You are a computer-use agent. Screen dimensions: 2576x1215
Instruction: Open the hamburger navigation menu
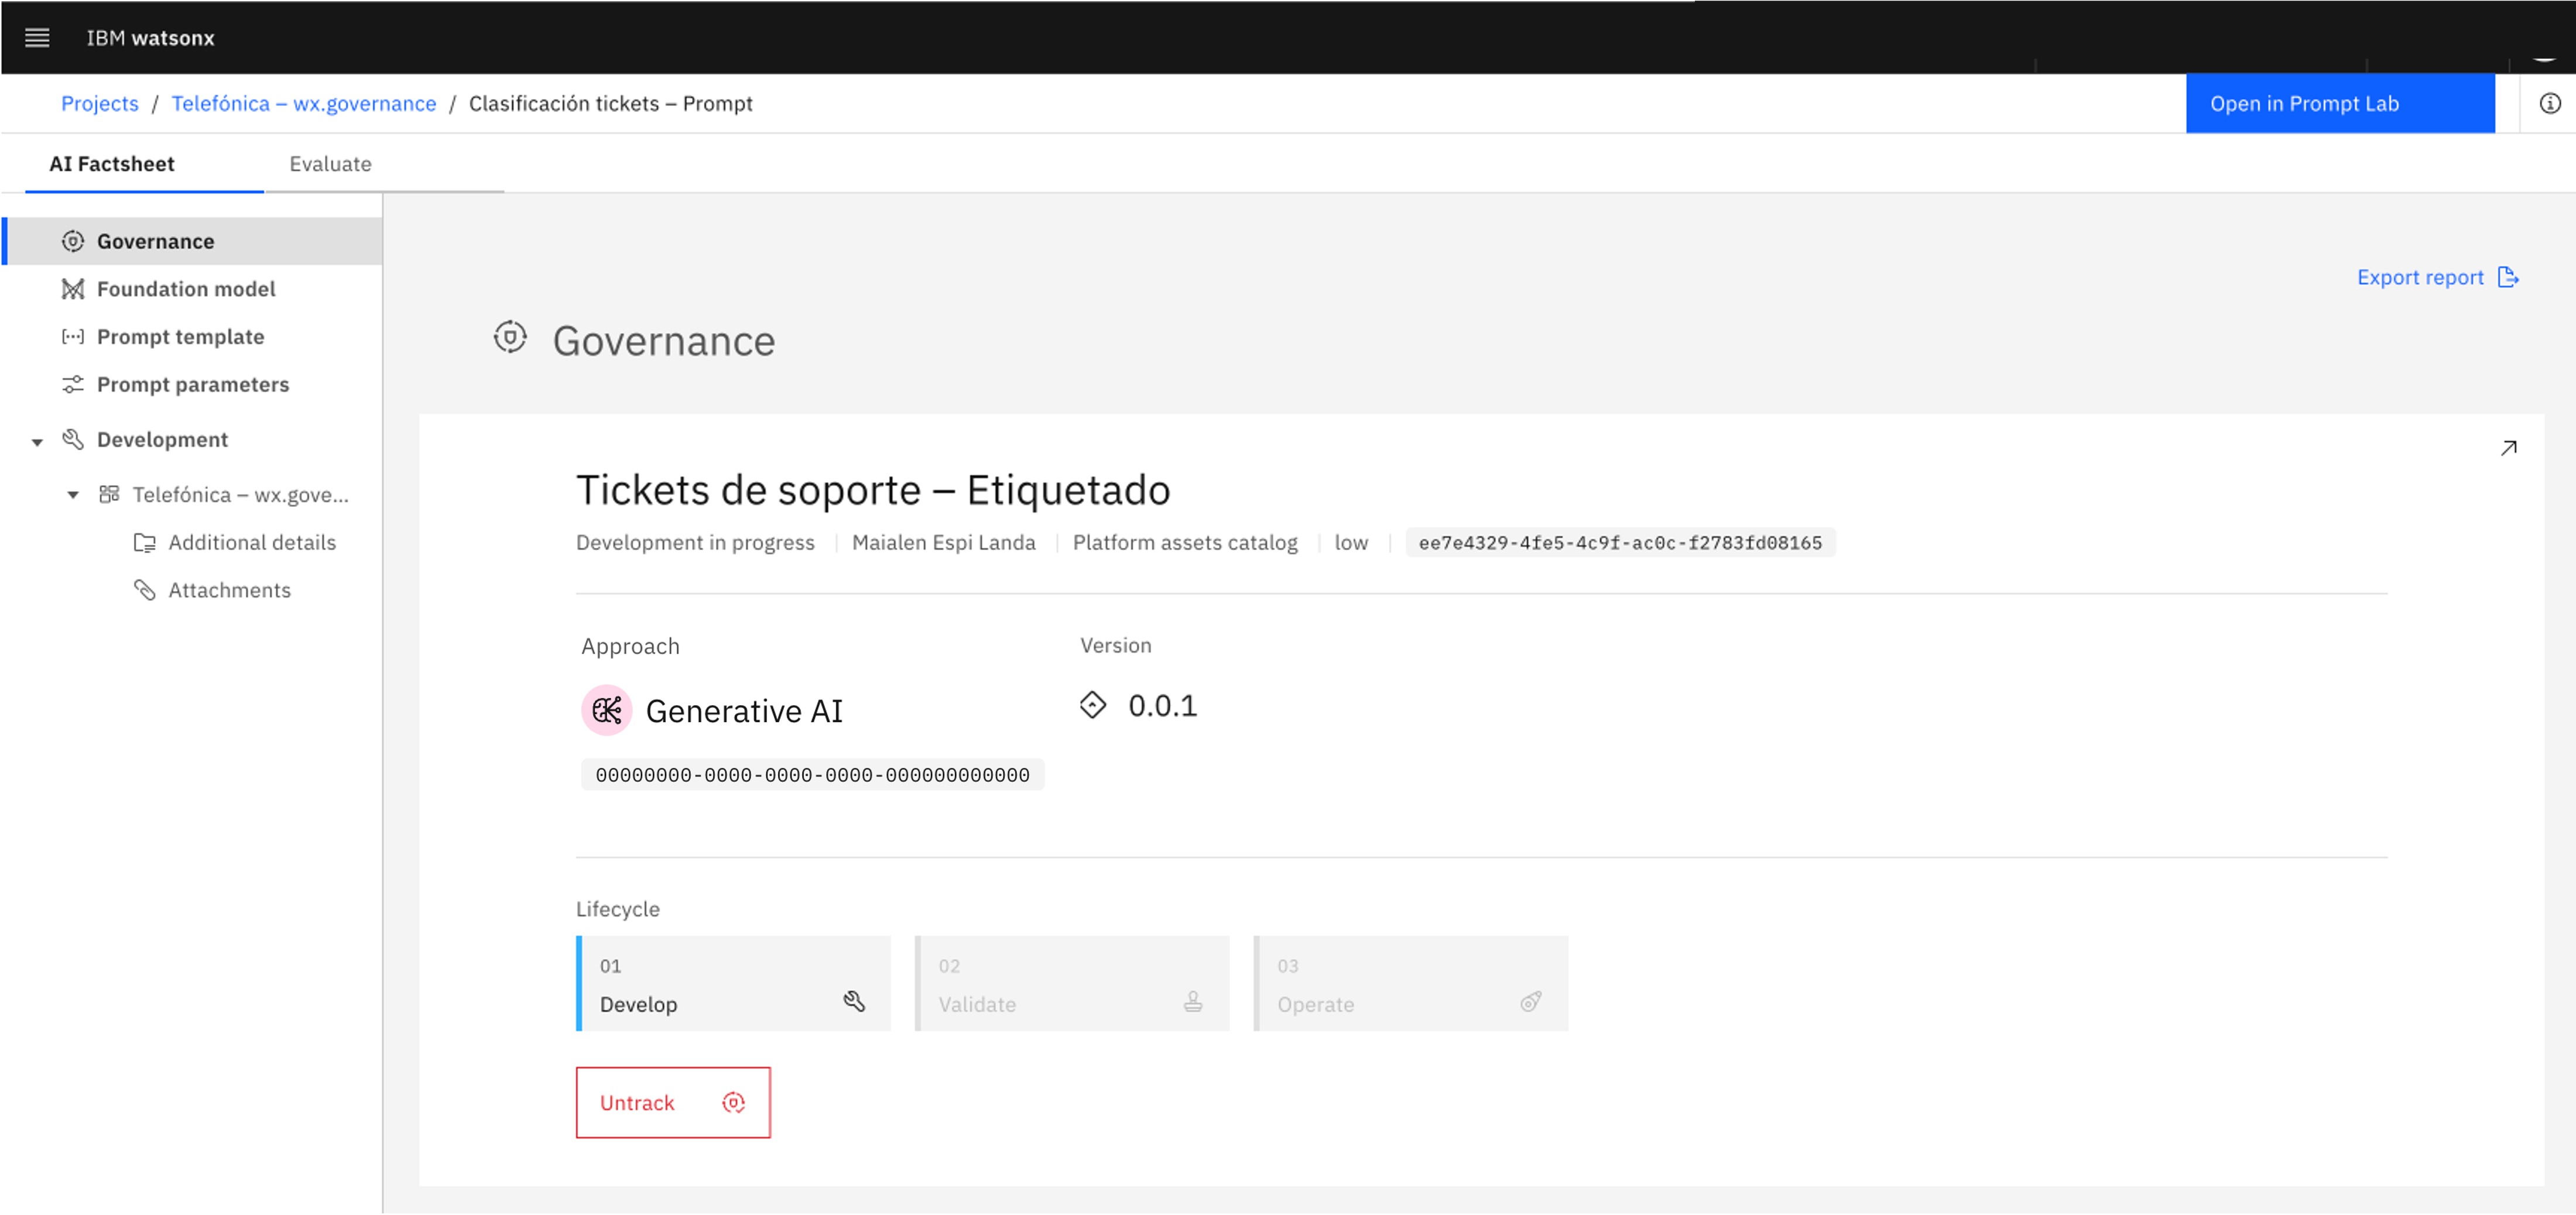click(37, 38)
